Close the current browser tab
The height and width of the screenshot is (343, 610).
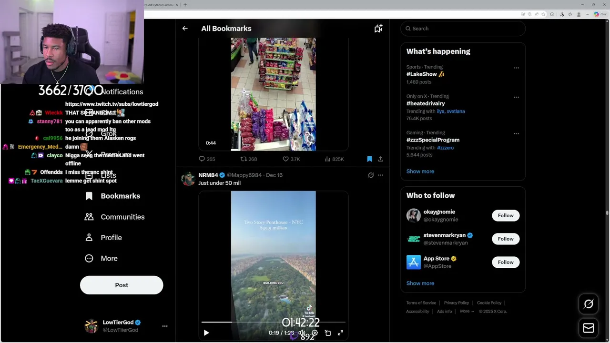(x=177, y=5)
